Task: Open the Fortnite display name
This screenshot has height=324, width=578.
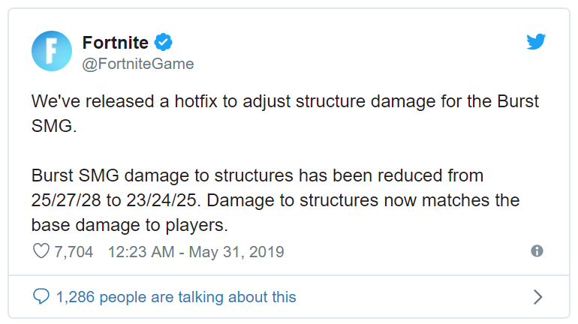Action: coord(116,43)
